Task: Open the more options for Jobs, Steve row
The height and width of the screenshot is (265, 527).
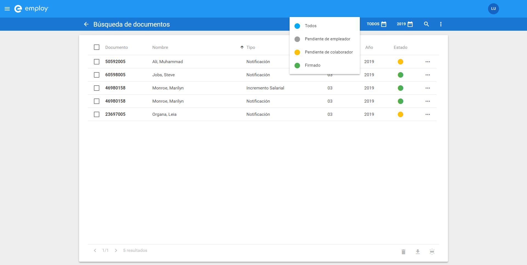Action: pyautogui.click(x=428, y=75)
